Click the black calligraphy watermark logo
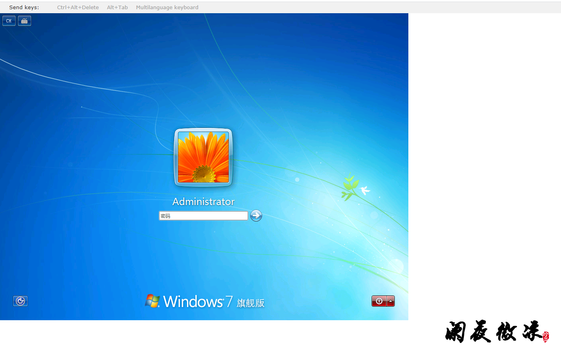The width and height of the screenshot is (561, 355). pyautogui.click(x=493, y=331)
